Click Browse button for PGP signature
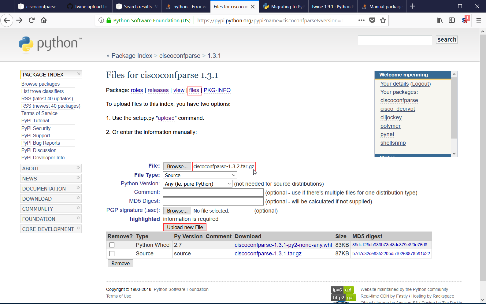 click(x=177, y=211)
